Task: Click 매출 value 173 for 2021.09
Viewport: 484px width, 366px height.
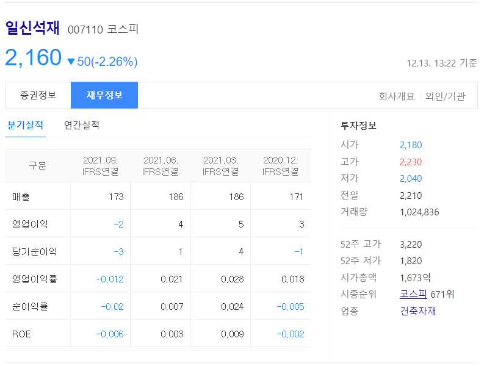Action: (x=116, y=196)
